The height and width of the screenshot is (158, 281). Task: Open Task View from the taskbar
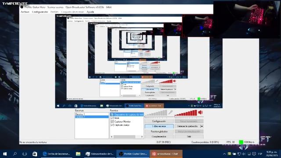[25, 154]
